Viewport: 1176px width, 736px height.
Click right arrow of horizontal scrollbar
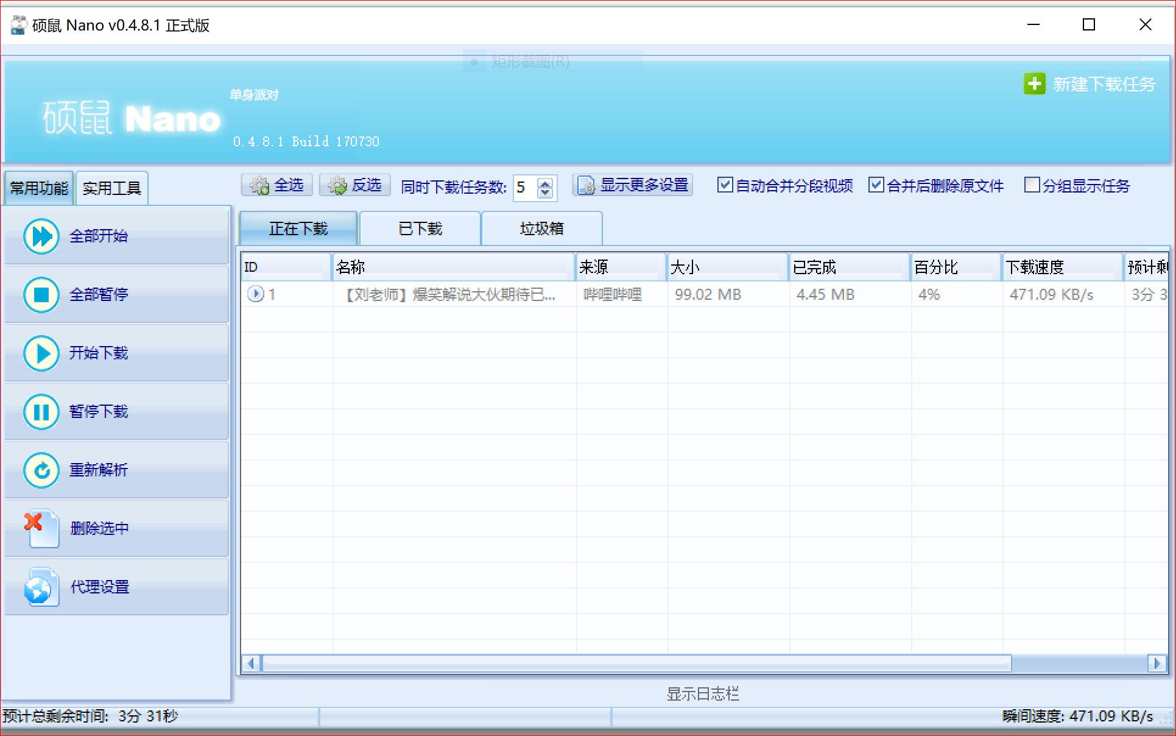pyautogui.click(x=1158, y=663)
